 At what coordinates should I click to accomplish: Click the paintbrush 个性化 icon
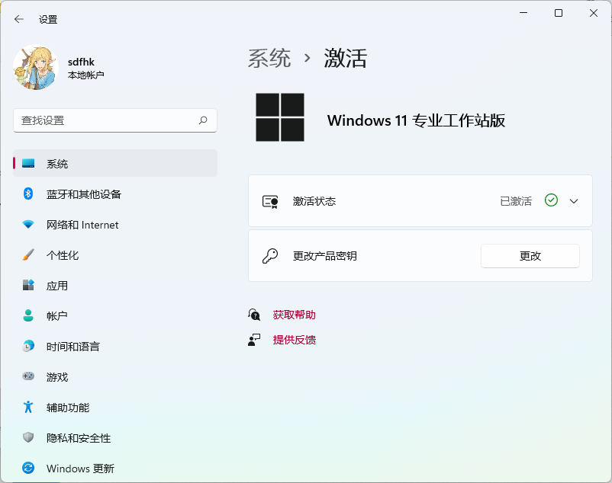[28, 254]
